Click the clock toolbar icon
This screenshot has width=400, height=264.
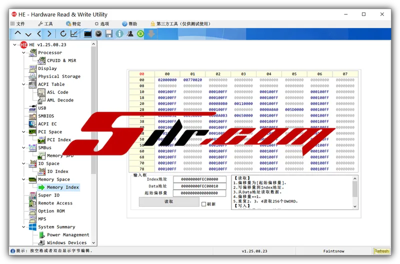coord(98,33)
